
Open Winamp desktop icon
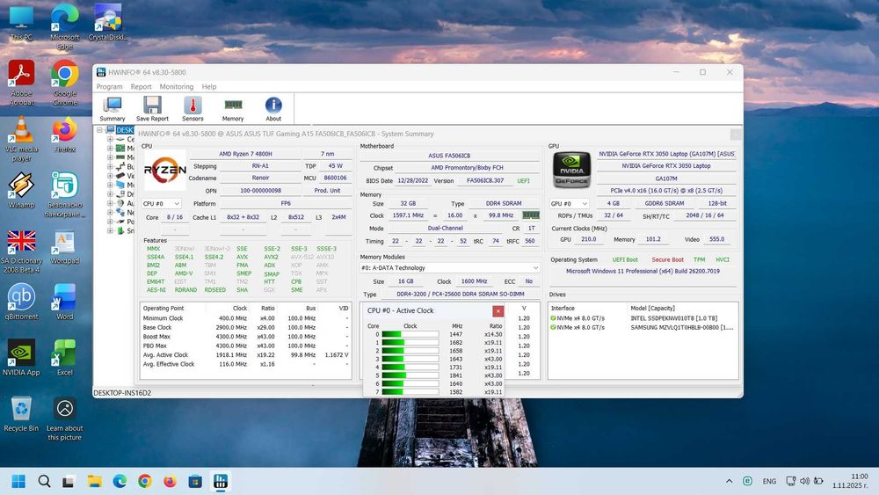[21, 190]
